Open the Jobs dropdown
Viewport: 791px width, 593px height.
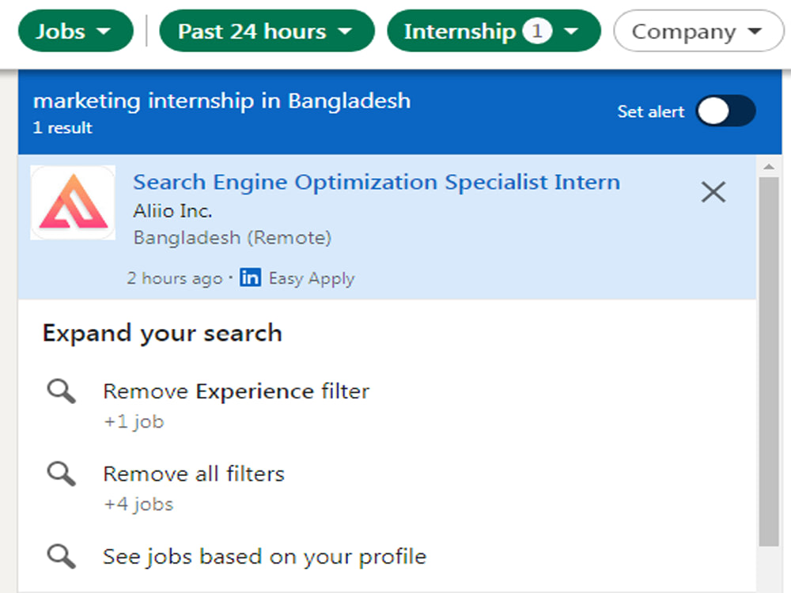[76, 32]
